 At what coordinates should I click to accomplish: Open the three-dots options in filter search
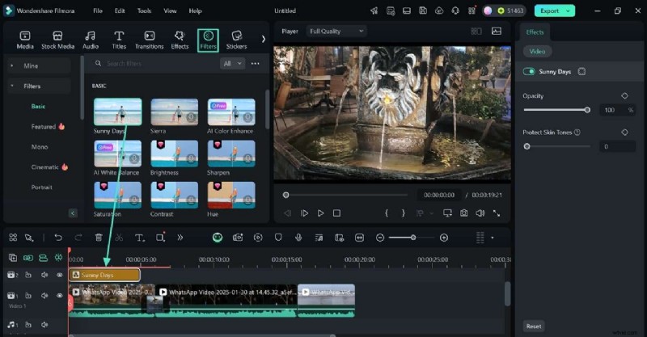[x=255, y=64]
